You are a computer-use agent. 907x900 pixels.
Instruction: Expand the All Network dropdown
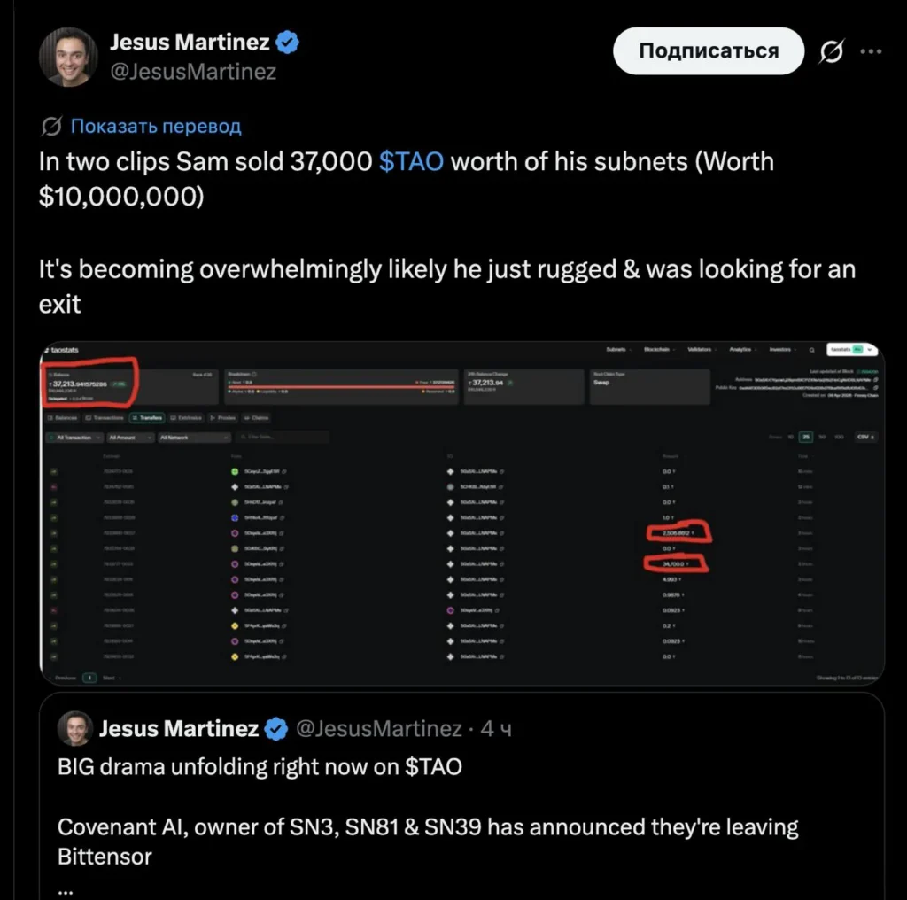193,438
